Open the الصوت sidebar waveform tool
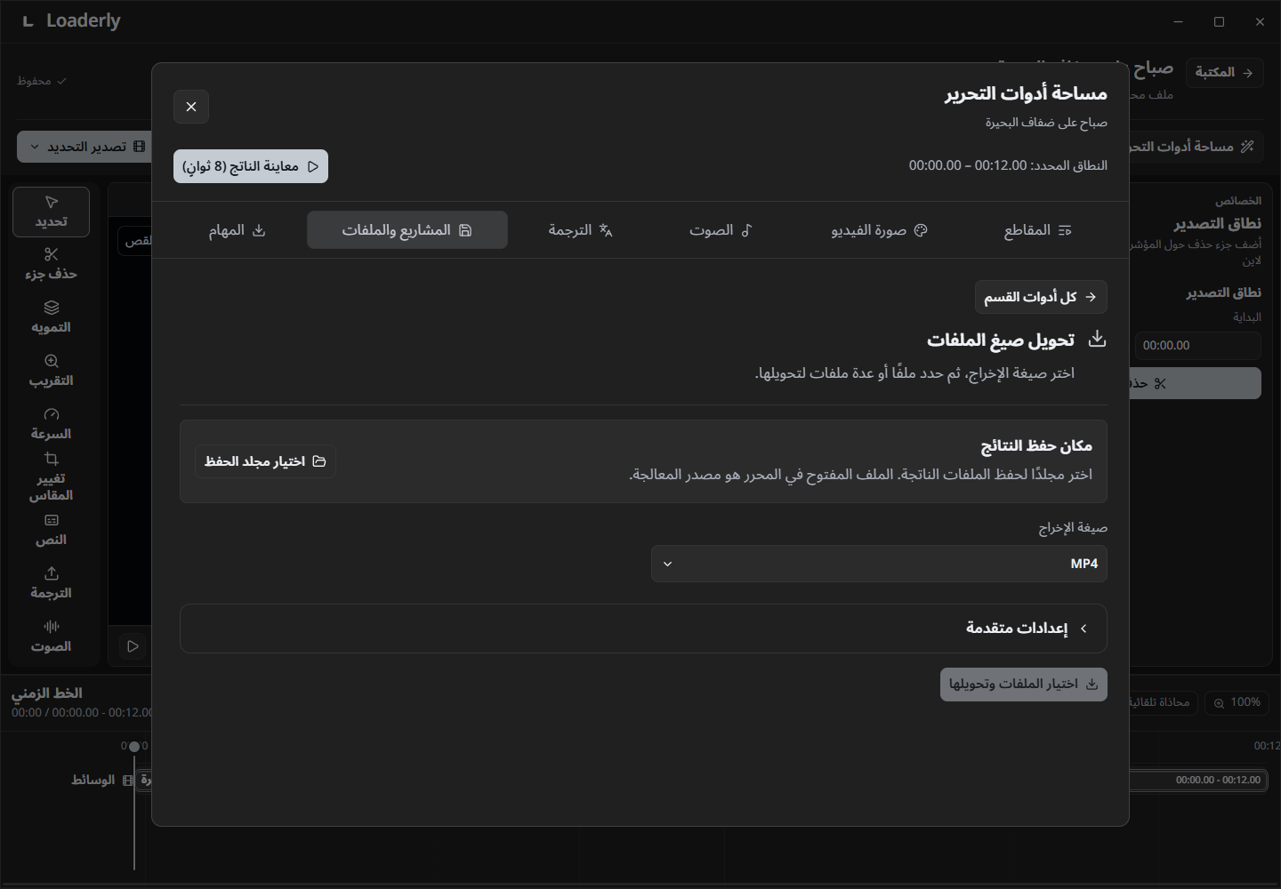The image size is (1281, 889). [51, 637]
